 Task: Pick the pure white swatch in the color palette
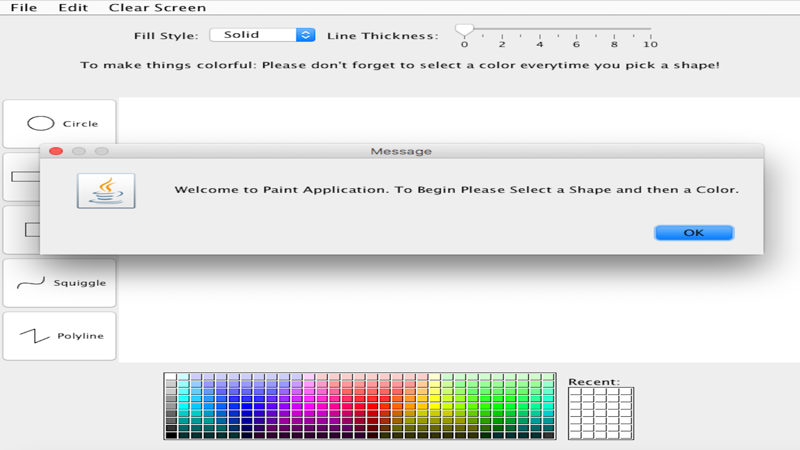pyautogui.click(x=171, y=377)
